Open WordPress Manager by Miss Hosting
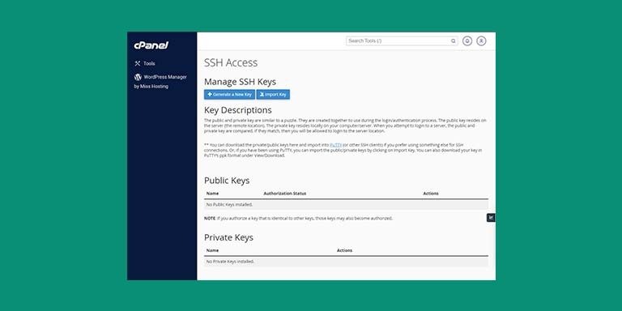Image resolution: width=622 pixels, height=311 pixels. 160,81
